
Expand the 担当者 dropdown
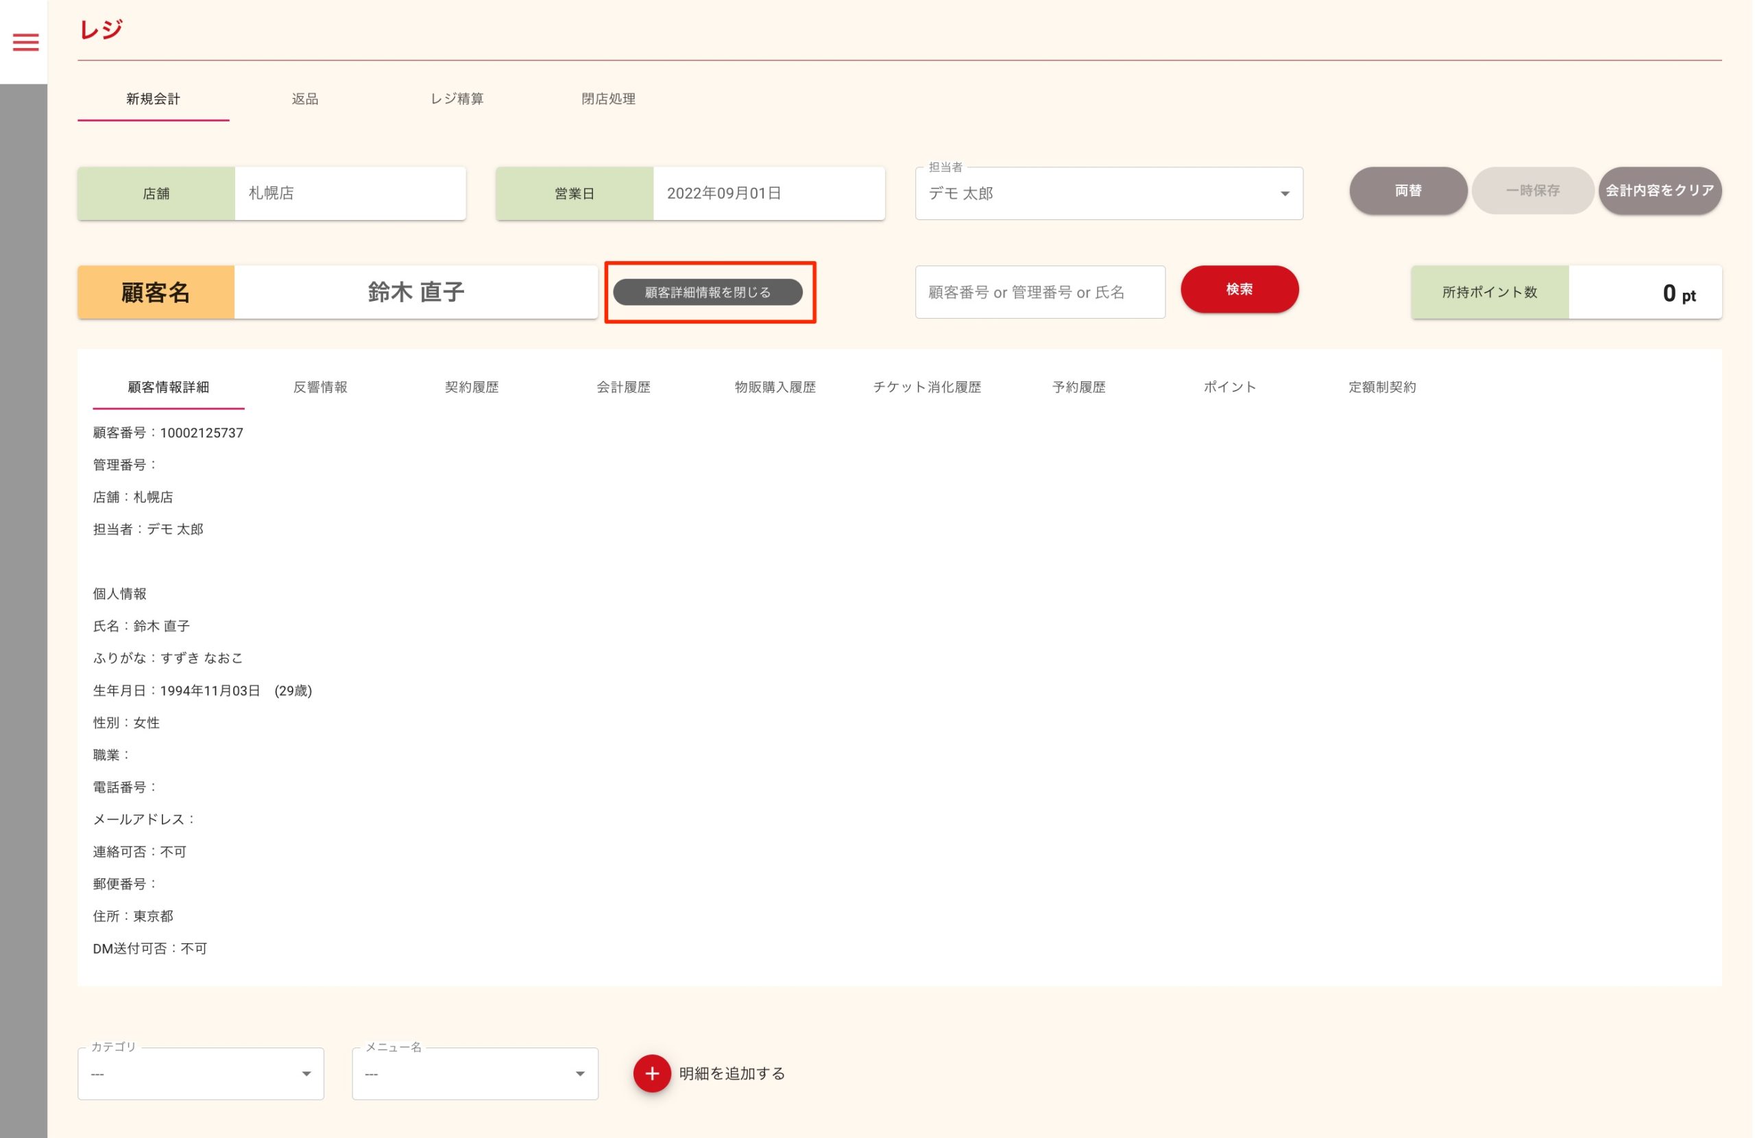click(x=1108, y=193)
